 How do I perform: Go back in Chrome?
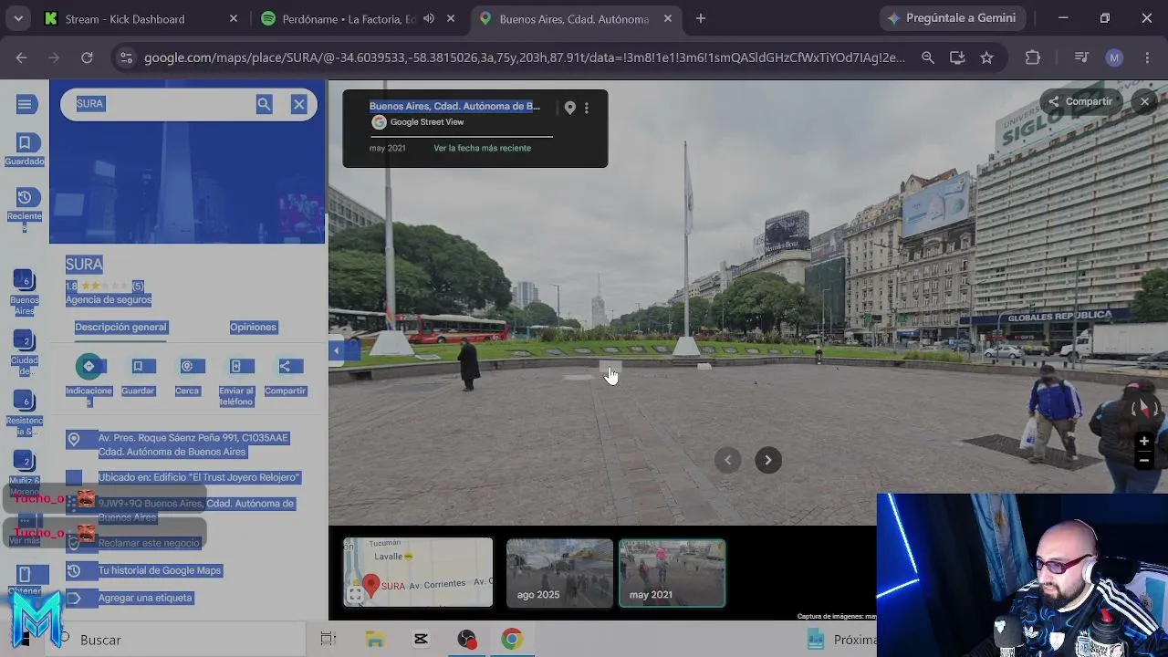pyautogui.click(x=21, y=57)
